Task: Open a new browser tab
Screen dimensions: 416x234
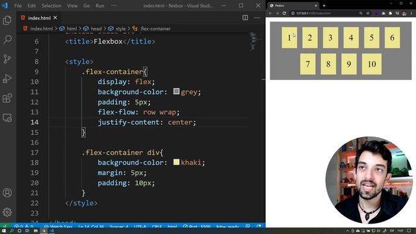Action: 324,5
